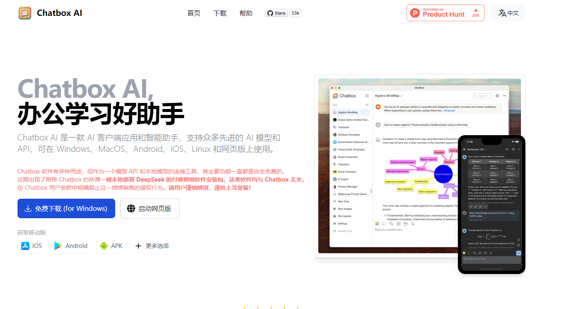Click the phone preview question input field
The width and height of the screenshot is (569, 309).
click(x=491, y=259)
